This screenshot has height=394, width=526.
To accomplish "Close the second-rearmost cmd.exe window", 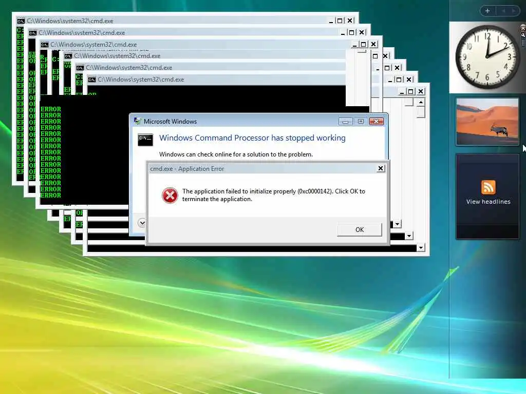I will coord(362,32).
